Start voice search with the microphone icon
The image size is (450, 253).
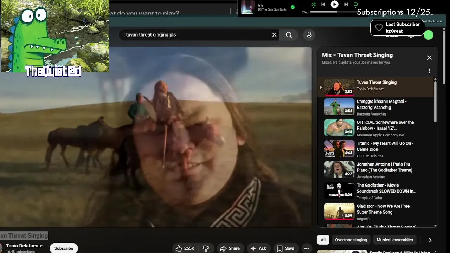click(309, 35)
